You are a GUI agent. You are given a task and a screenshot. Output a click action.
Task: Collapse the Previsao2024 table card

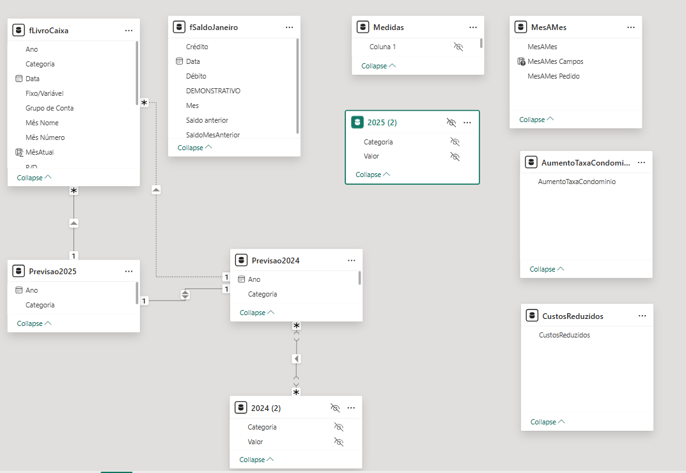point(257,313)
